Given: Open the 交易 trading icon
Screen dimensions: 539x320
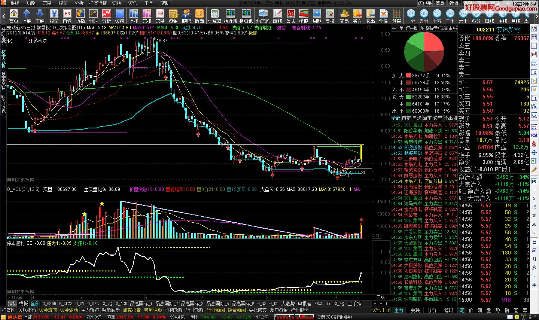Looking at the screenshot, I should pyautogui.click(x=344, y=16).
